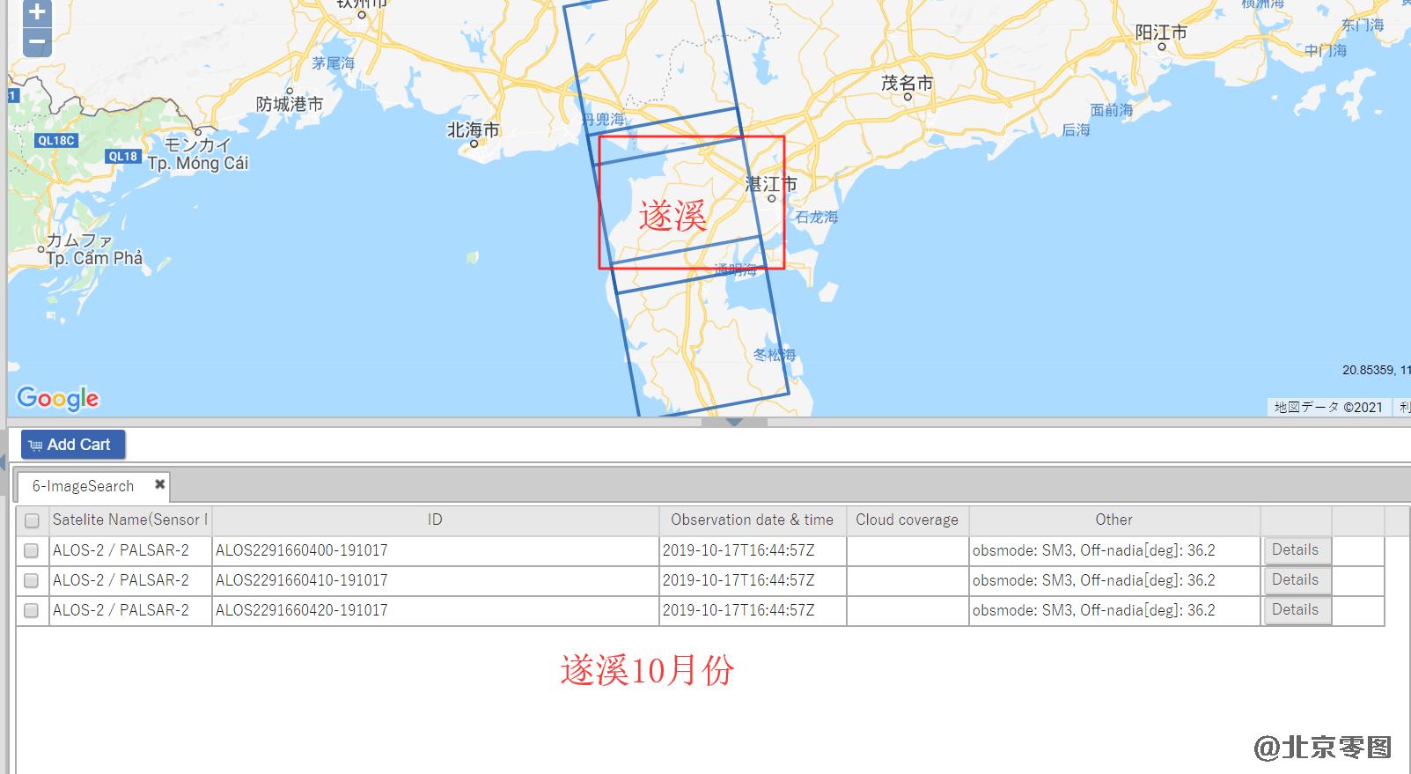Click the QL18 road marker on map
Image resolution: width=1411 pixels, height=774 pixels.
(122, 157)
